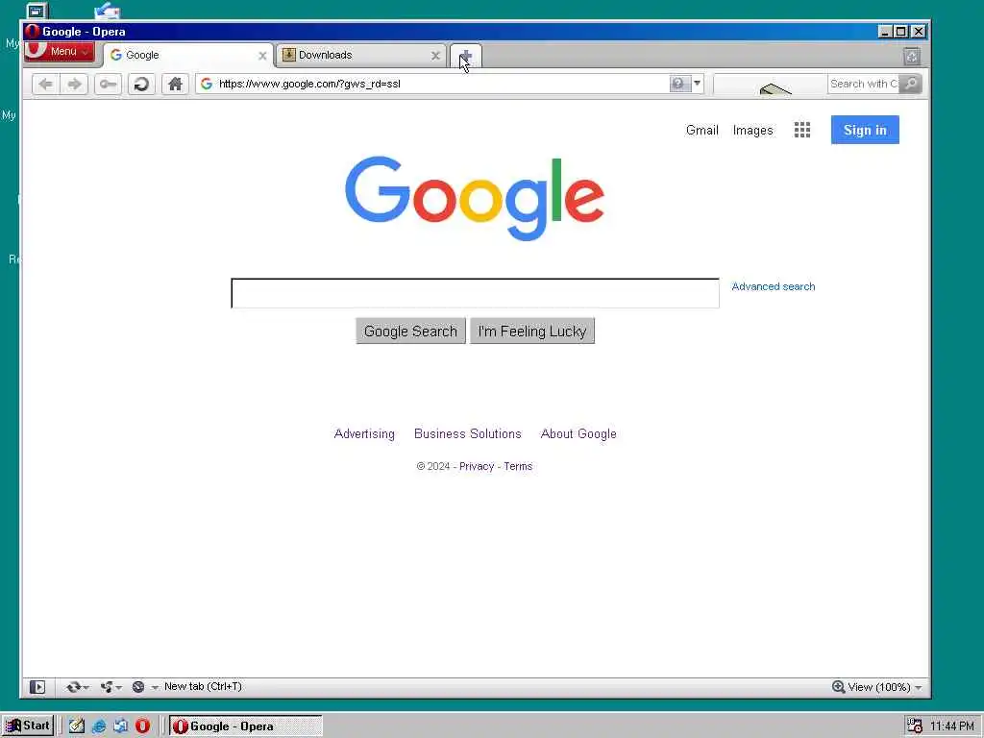Expand the address bar history dropdown
984x738 pixels.
click(x=698, y=84)
